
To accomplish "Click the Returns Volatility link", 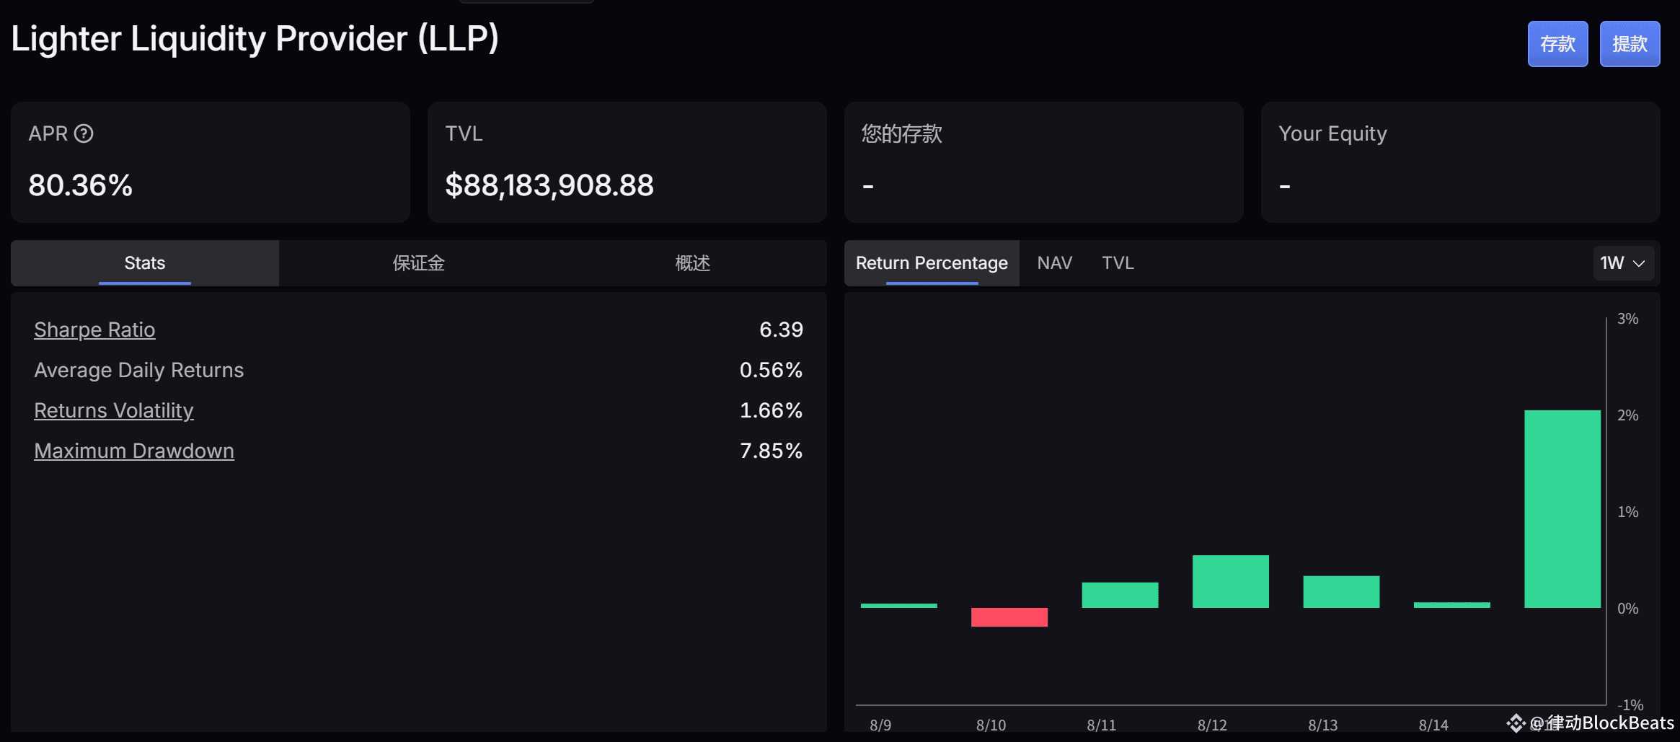I will tap(114, 410).
